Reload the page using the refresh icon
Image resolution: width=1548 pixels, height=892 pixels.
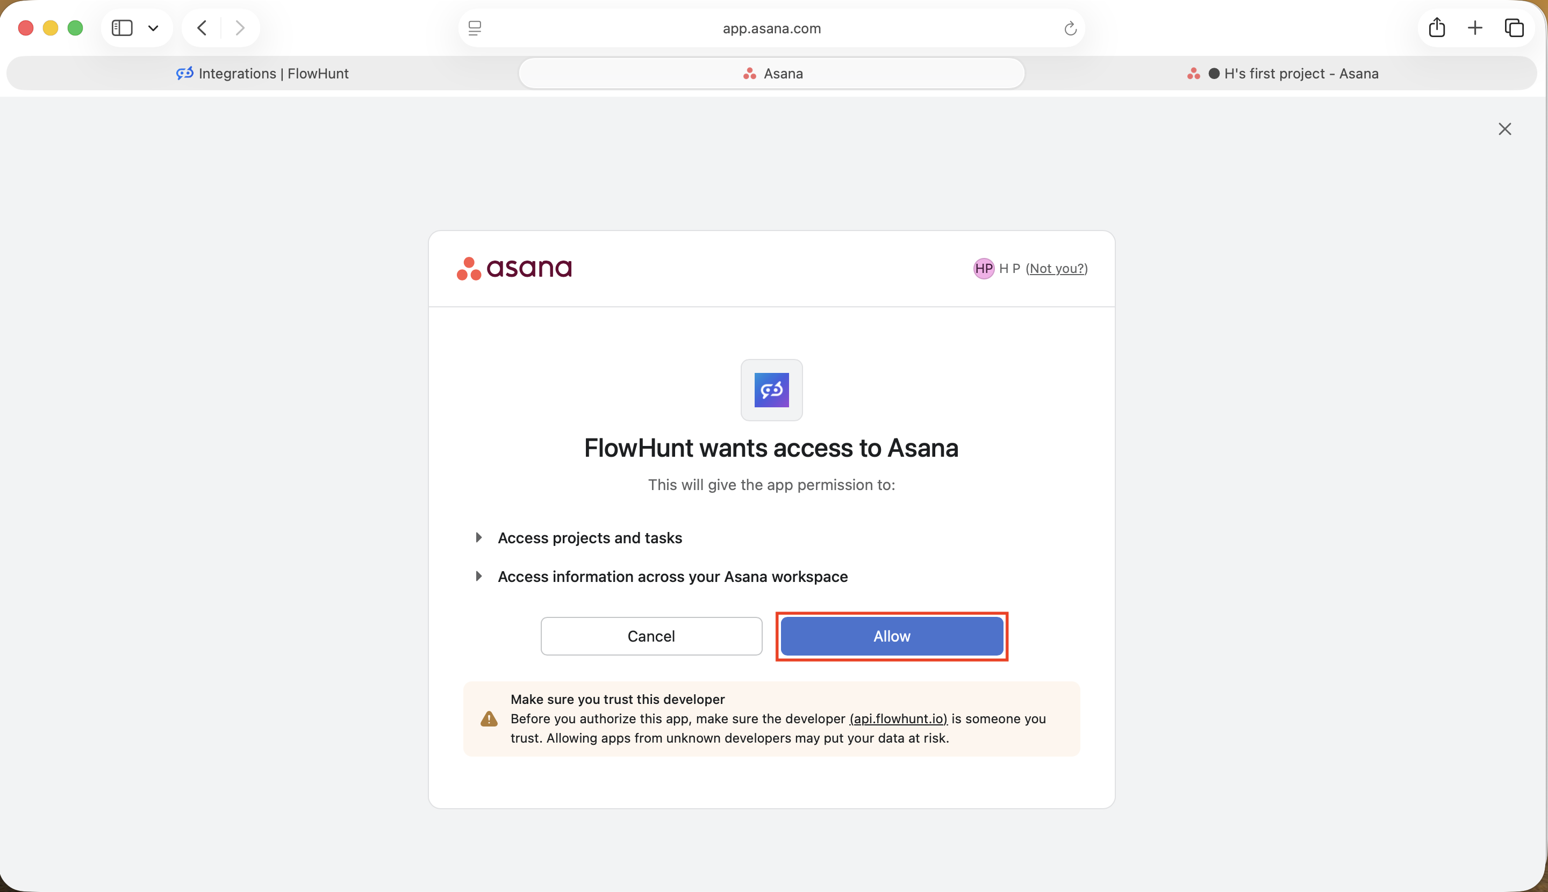coord(1070,28)
